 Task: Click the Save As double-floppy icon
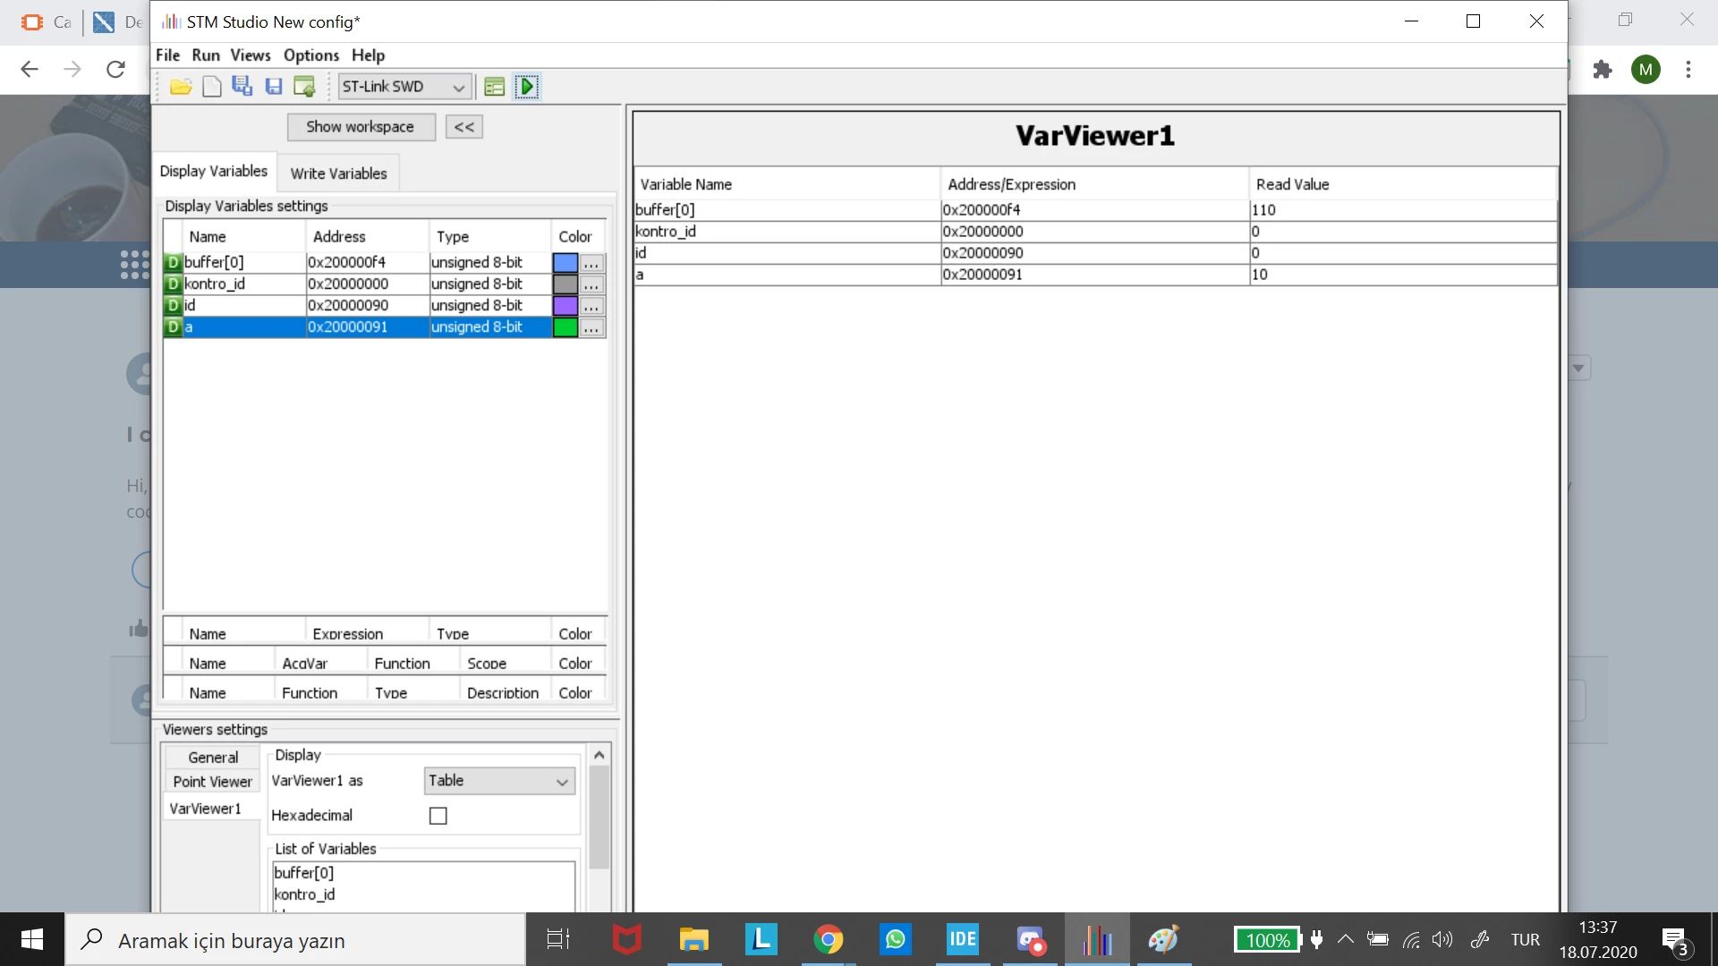click(x=242, y=86)
